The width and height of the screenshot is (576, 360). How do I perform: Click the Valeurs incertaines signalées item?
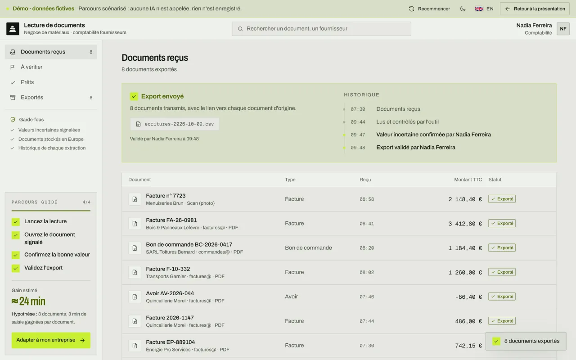click(x=49, y=130)
